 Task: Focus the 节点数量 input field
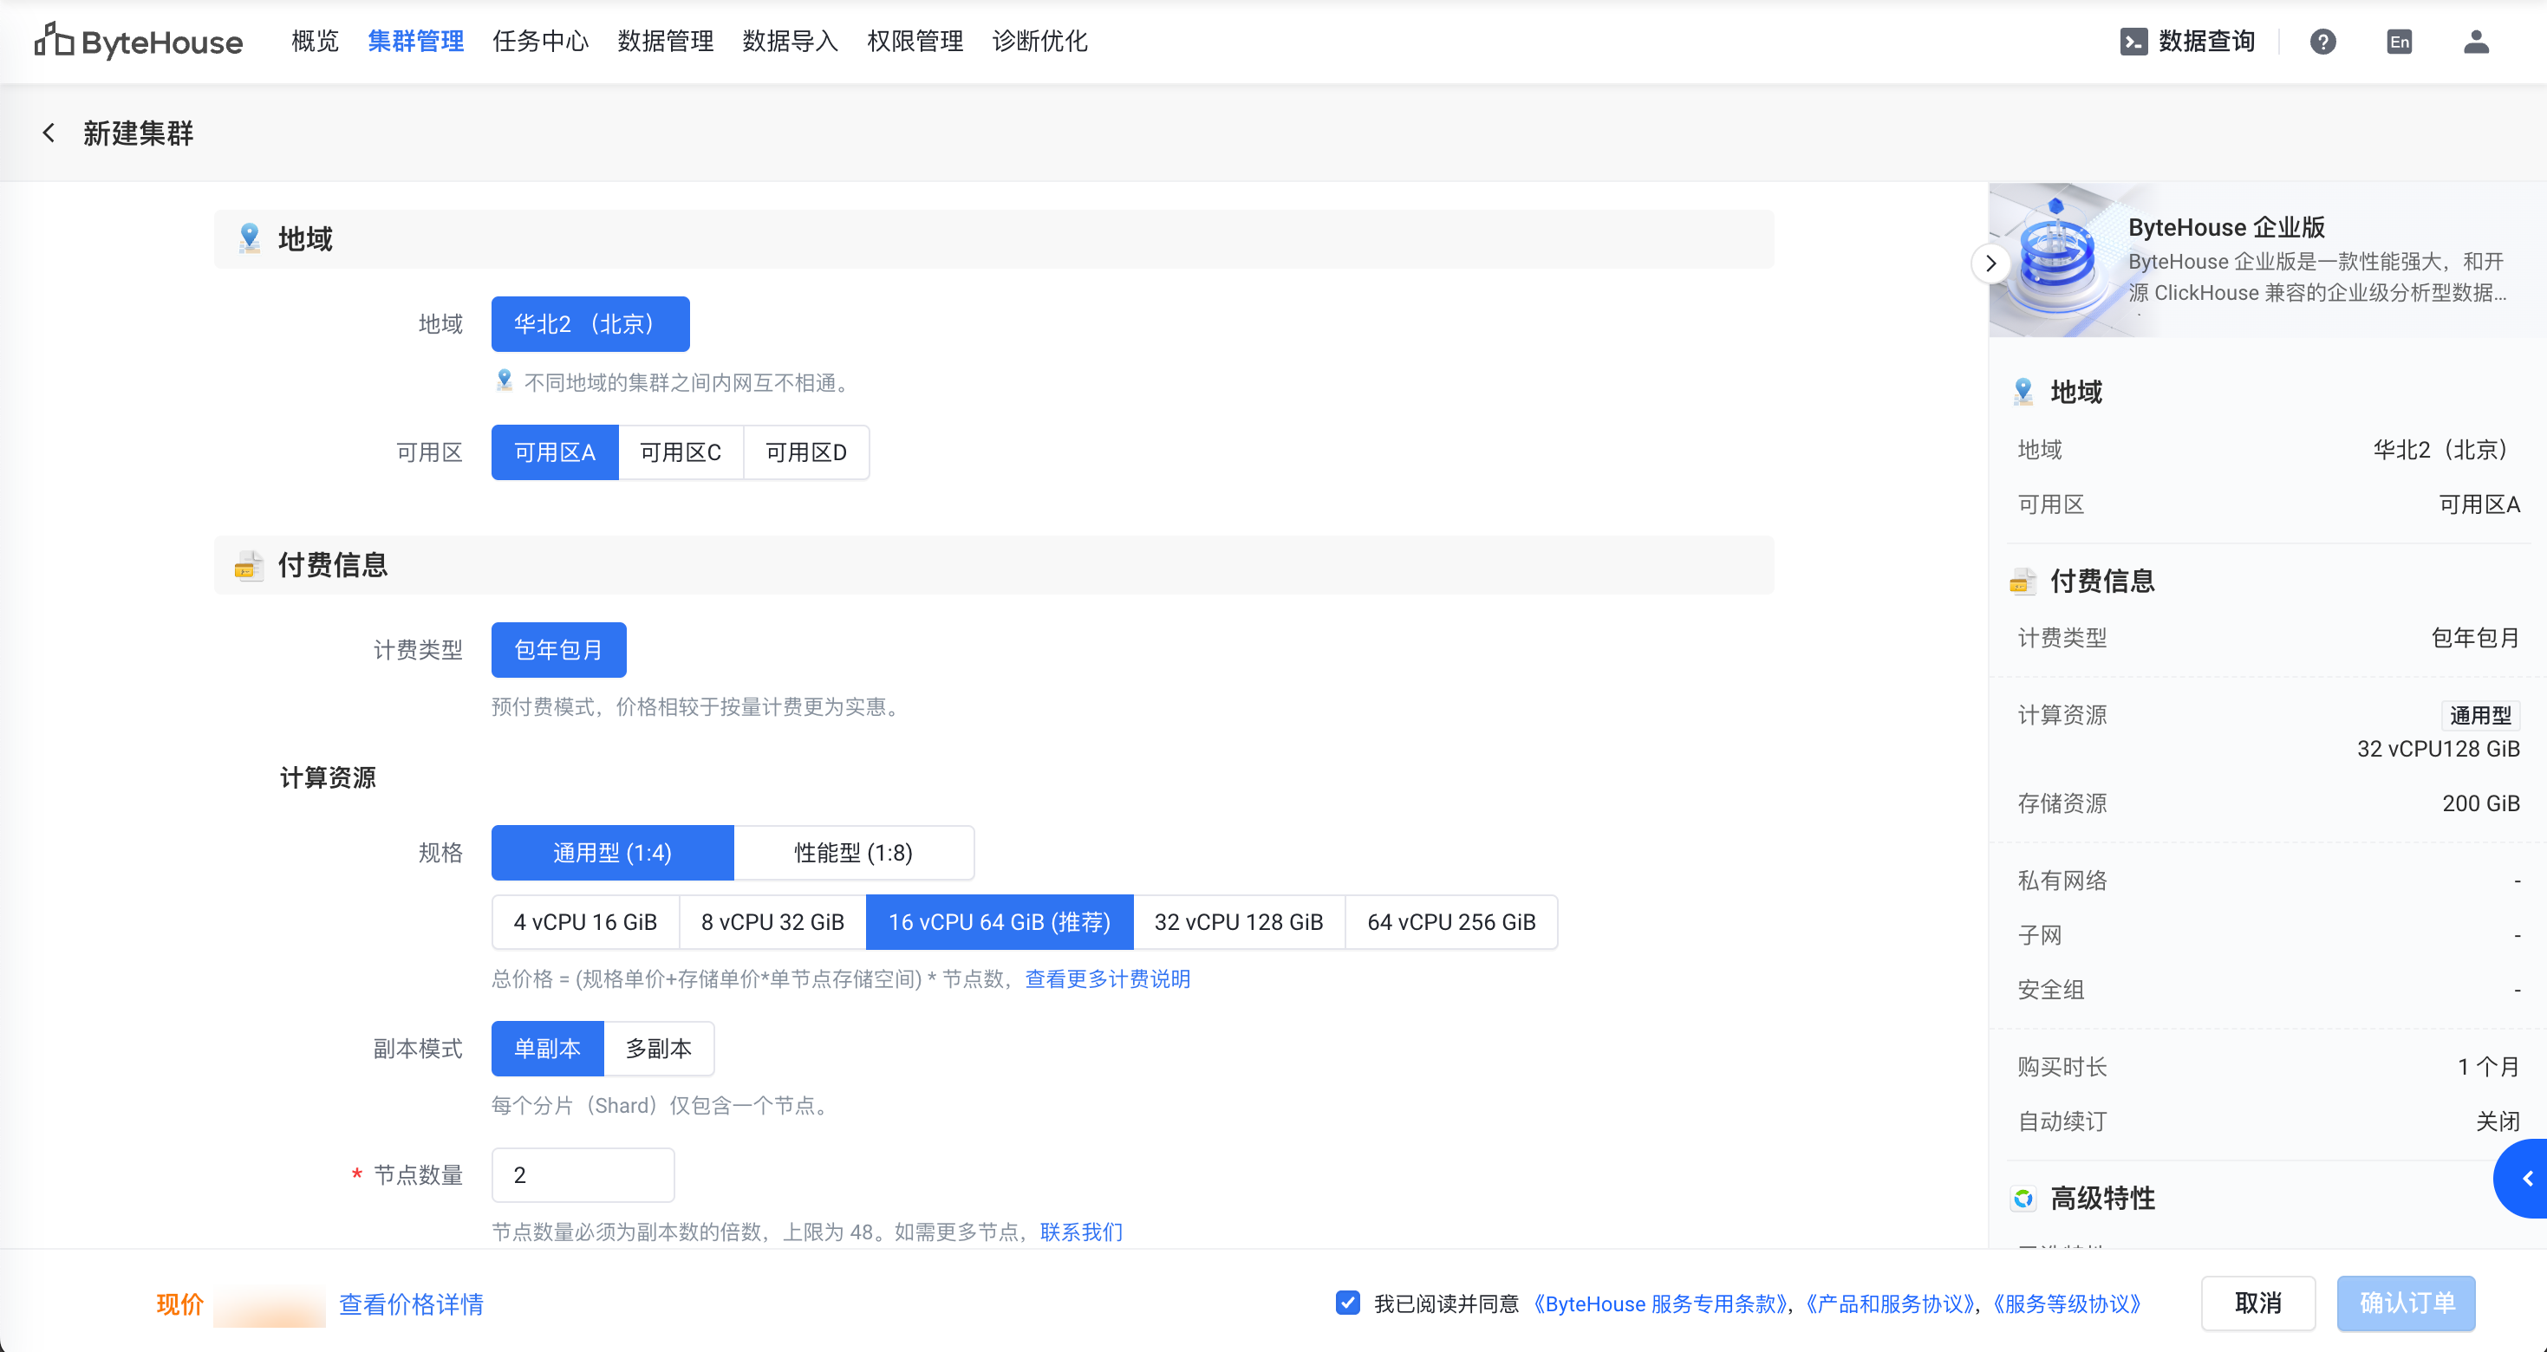pyautogui.click(x=583, y=1175)
